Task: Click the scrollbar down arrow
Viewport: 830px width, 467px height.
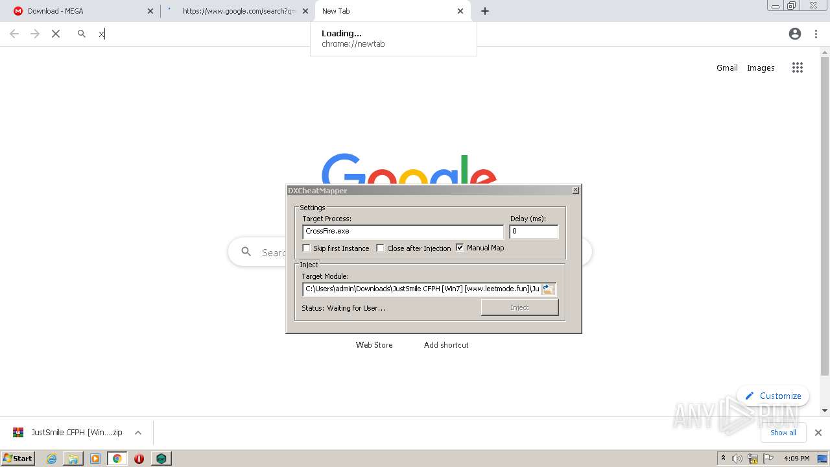Action: coord(825,411)
